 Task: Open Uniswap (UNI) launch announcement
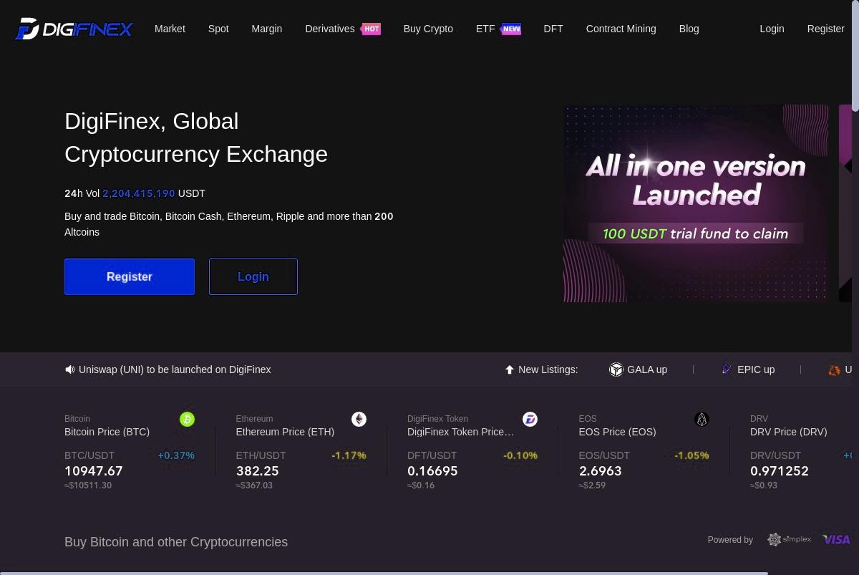175,369
